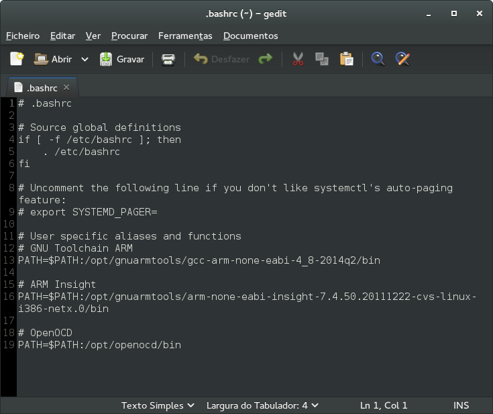Click line number 13 in the gutter
This screenshot has height=414, width=493.
[x=9, y=260]
